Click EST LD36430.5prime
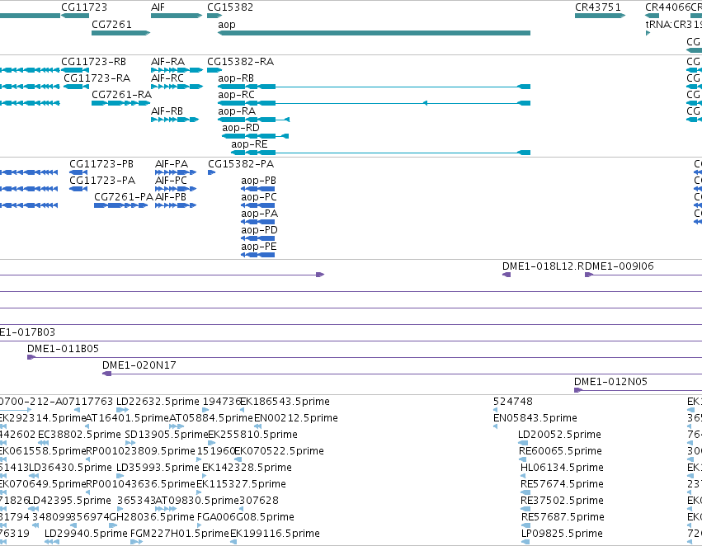 click(34, 476)
